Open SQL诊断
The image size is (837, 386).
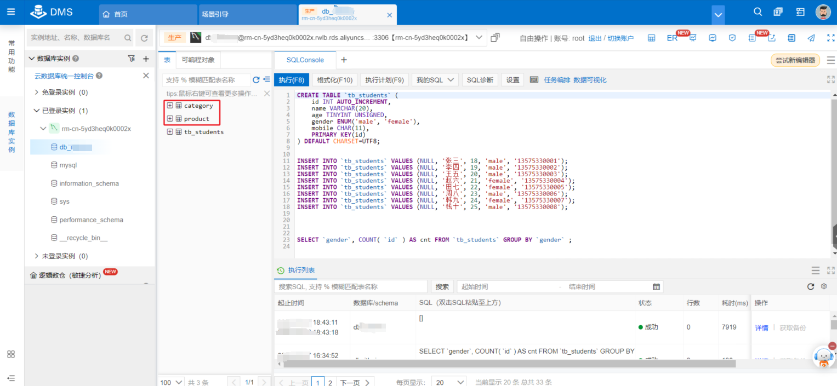tap(480, 80)
